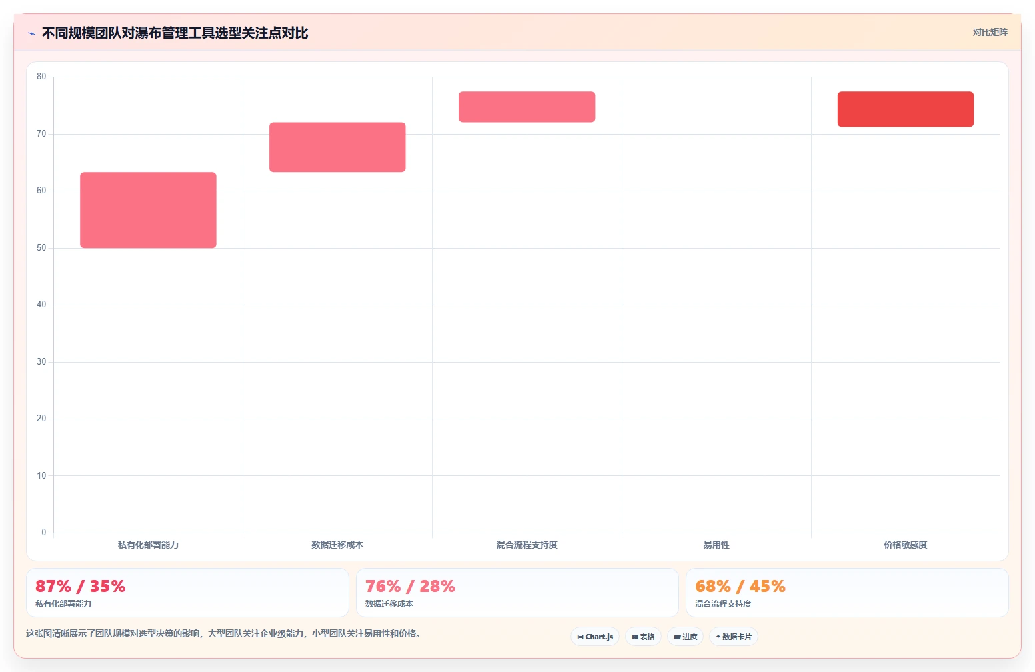Image resolution: width=1035 pixels, height=672 pixels.
Task: Select the 进度 chip
Action: coord(685,637)
